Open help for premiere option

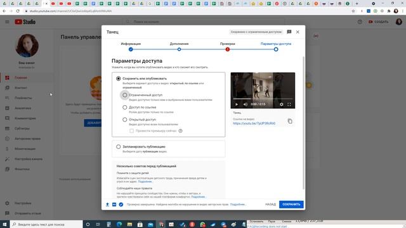(x=180, y=131)
